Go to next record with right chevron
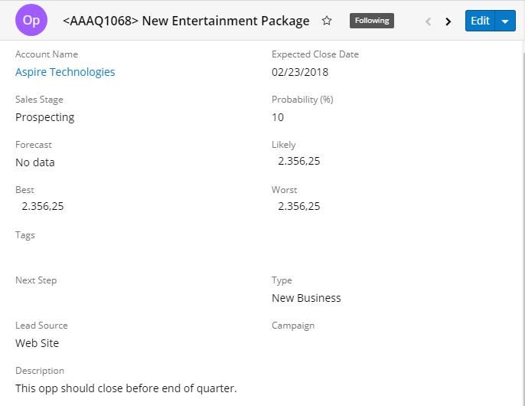Screen dimensions: 525x406 448,21
